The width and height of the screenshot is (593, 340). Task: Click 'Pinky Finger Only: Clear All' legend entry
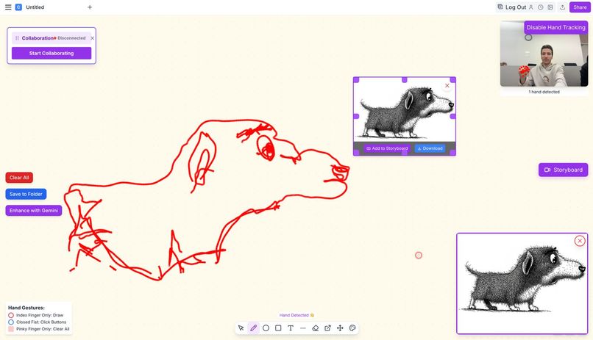tap(39, 329)
